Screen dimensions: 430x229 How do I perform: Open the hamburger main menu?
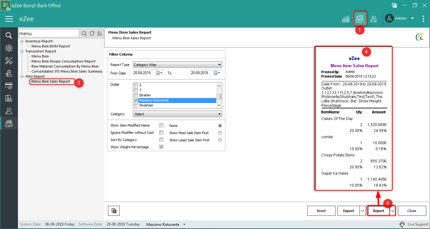point(9,19)
